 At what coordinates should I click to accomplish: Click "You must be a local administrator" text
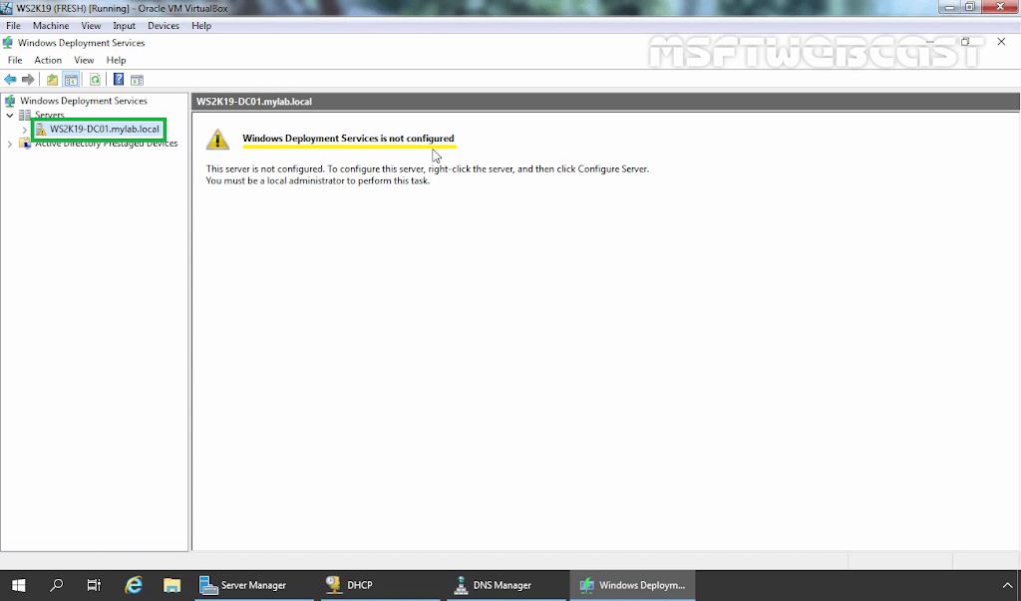(x=318, y=180)
